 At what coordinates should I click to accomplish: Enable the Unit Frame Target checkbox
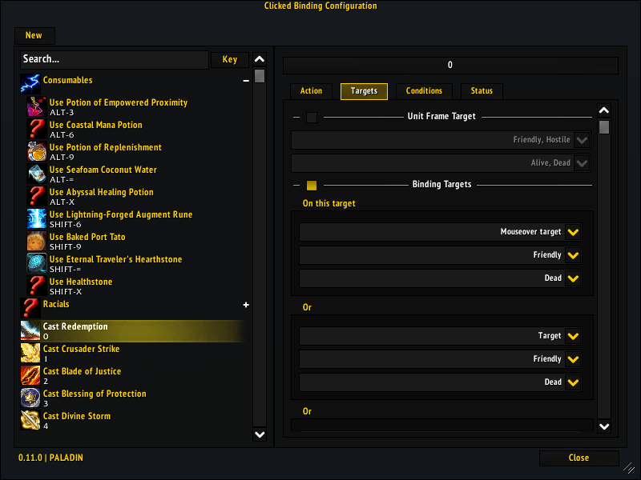pos(312,118)
